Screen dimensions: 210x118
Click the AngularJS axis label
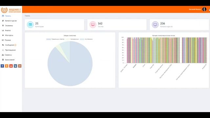[x=204, y=67]
